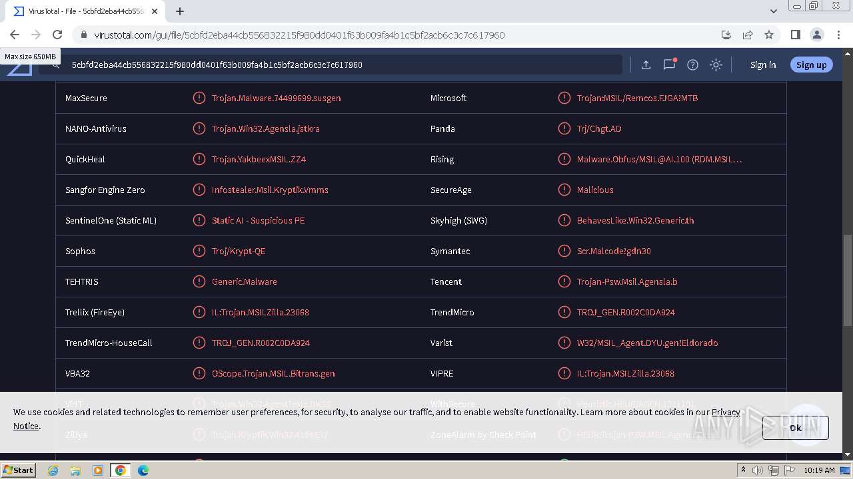Reload the page with refresh icon

tap(57, 35)
